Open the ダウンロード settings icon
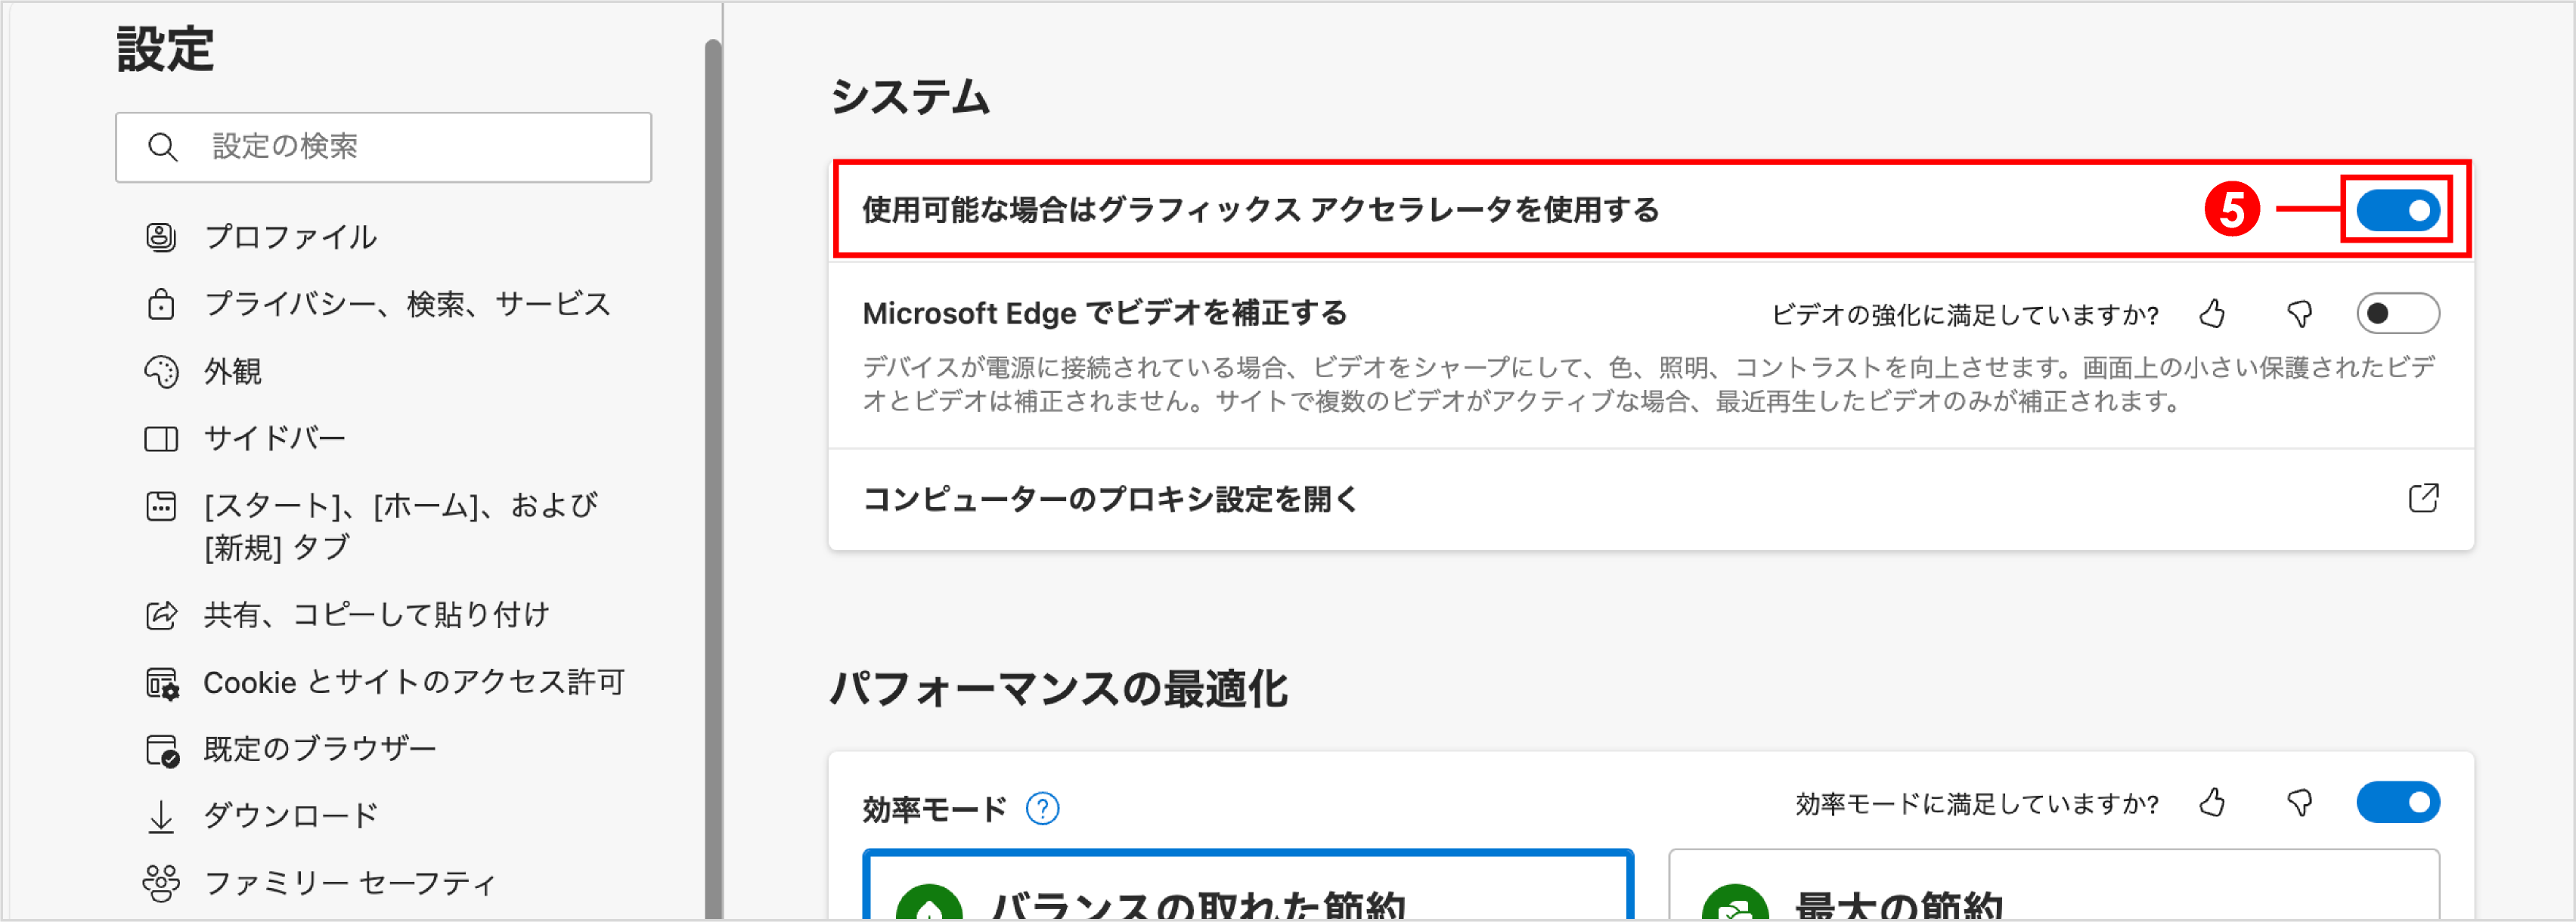 (160, 815)
